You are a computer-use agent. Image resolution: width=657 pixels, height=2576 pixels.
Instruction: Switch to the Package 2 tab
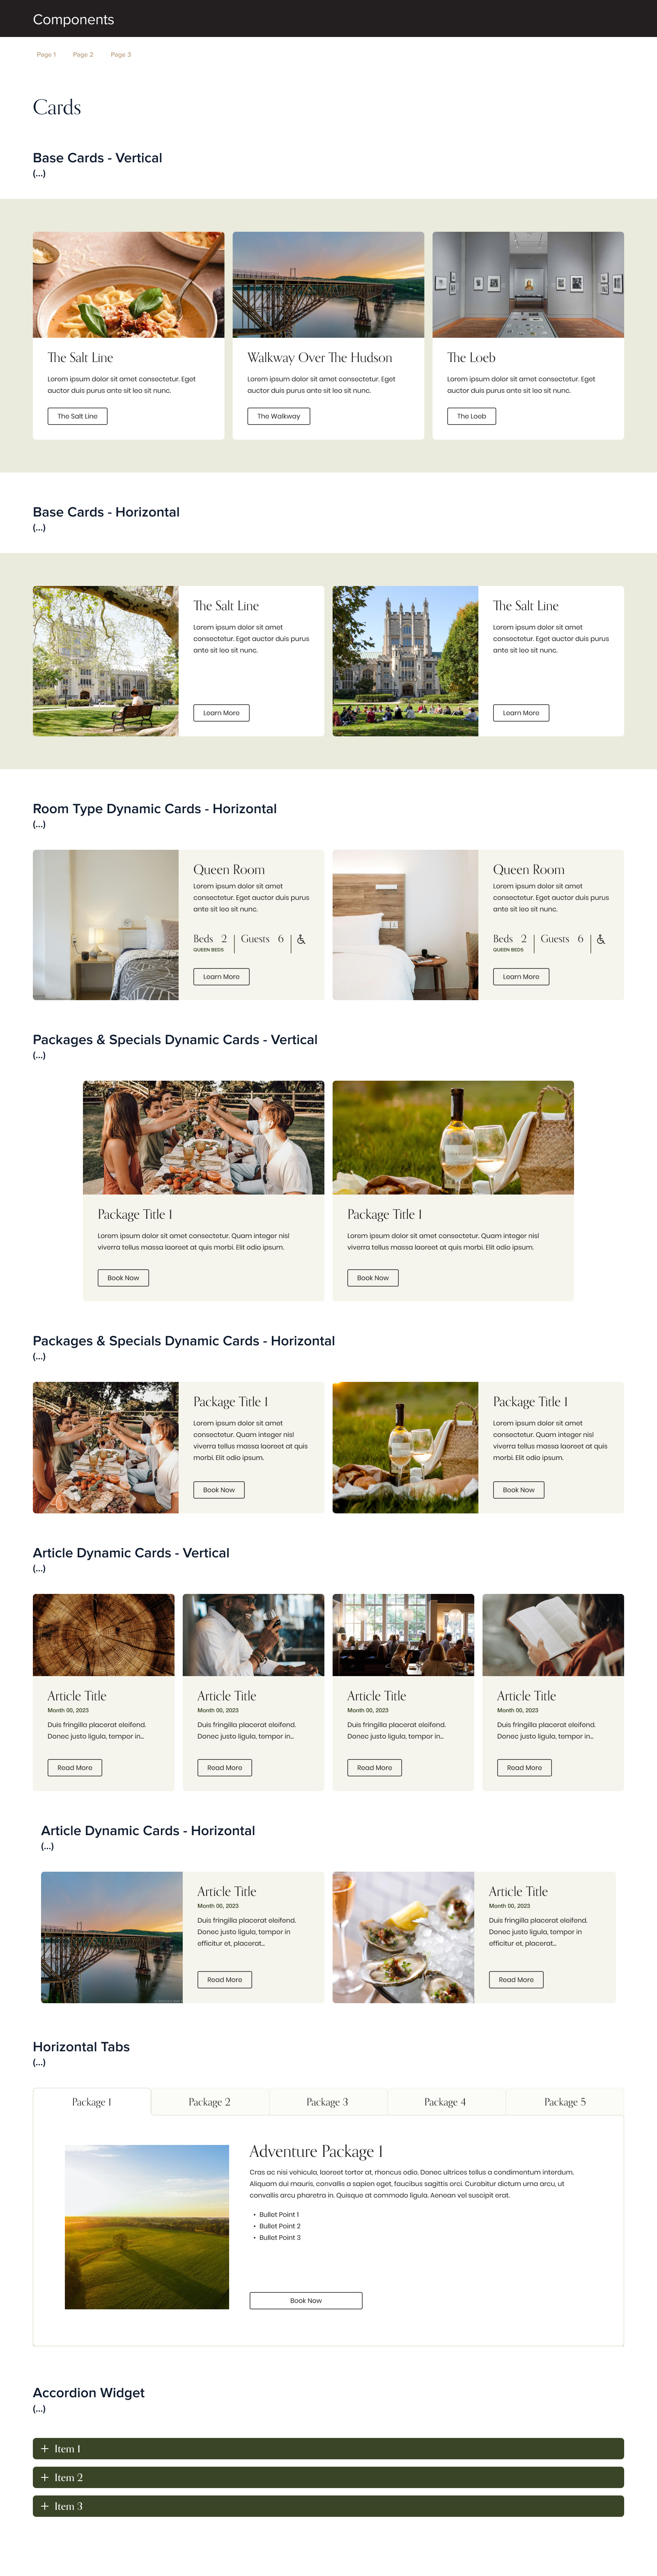(209, 2102)
